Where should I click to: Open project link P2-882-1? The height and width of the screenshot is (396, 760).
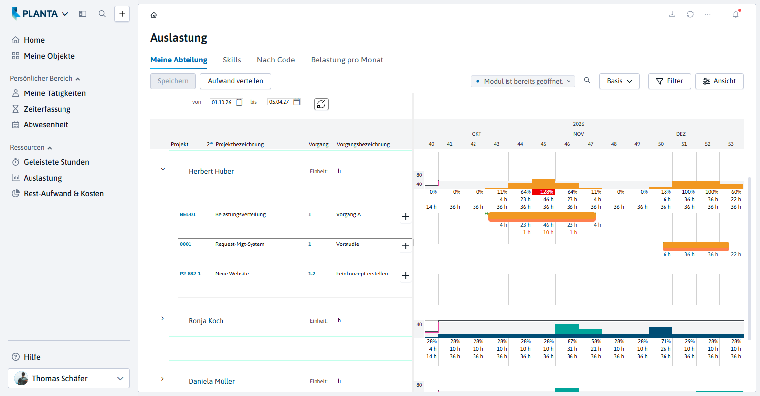click(x=190, y=274)
